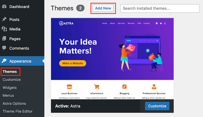The width and height of the screenshot is (203, 117).
Task: Click the play button in the preview illustration
Action: (148, 50)
